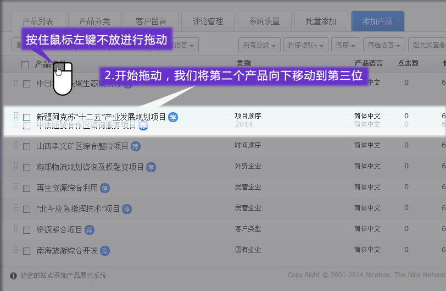The height and width of the screenshot is (291, 446).
Task: Toggle the select-all checkbox in table header
Action: [25, 64]
